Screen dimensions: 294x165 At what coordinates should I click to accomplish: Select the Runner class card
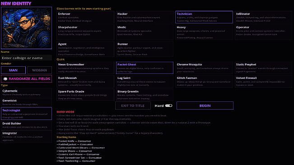point(145,49)
